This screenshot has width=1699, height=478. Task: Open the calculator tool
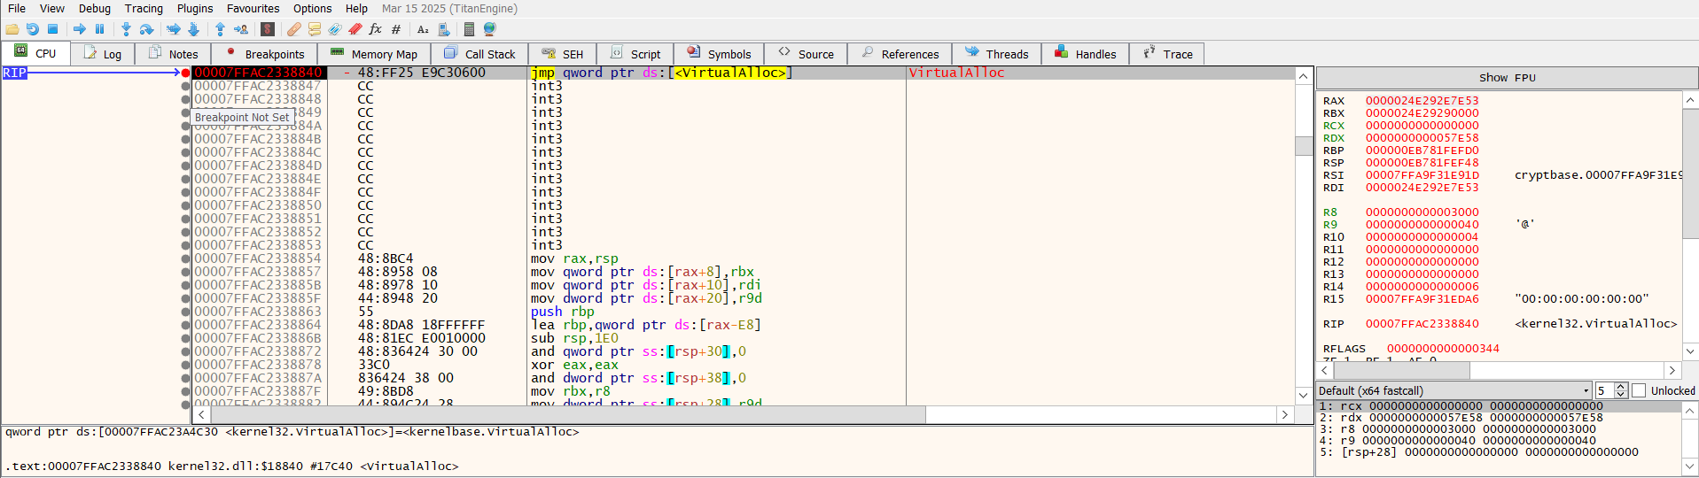click(469, 29)
